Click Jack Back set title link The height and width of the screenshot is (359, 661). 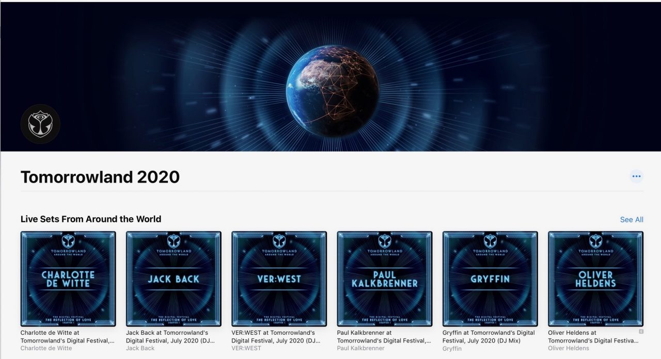click(x=170, y=337)
